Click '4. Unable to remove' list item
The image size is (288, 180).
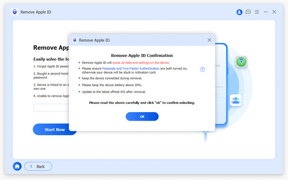(51, 96)
